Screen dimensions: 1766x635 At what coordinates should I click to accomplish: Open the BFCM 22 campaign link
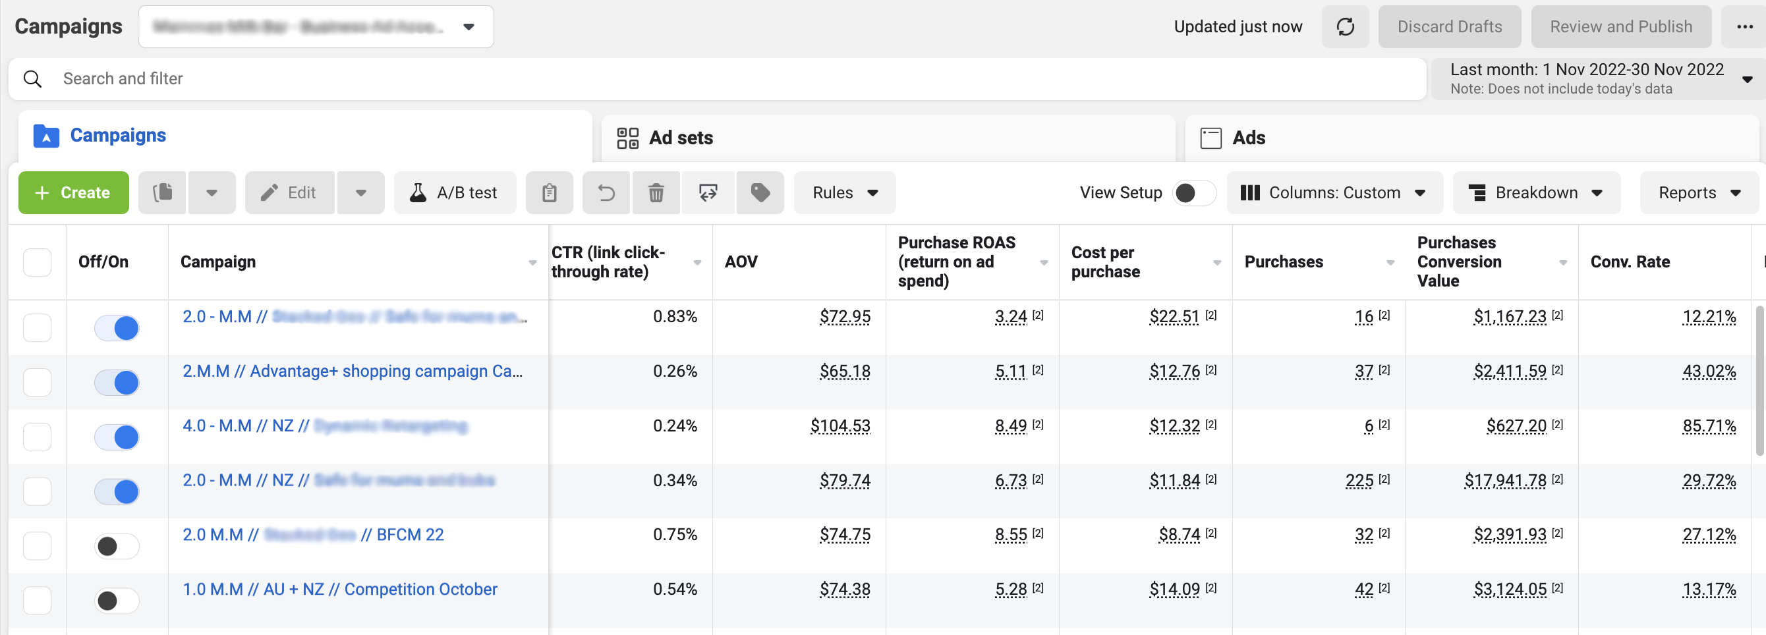click(410, 534)
